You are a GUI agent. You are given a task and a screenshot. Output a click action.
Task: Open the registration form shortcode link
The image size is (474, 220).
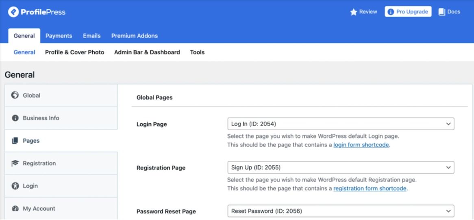370,188
